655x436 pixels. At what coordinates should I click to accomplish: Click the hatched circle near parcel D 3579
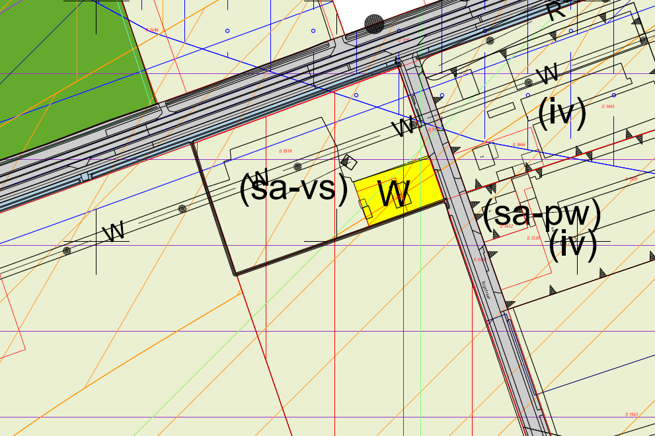tap(297, 166)
